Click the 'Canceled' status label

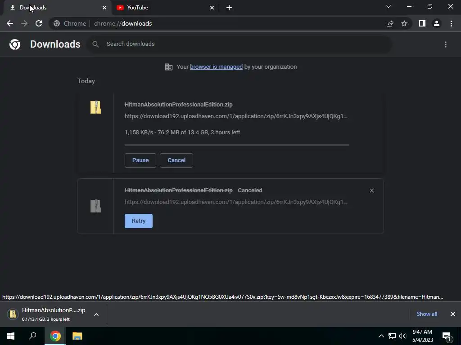coord(250,190)
